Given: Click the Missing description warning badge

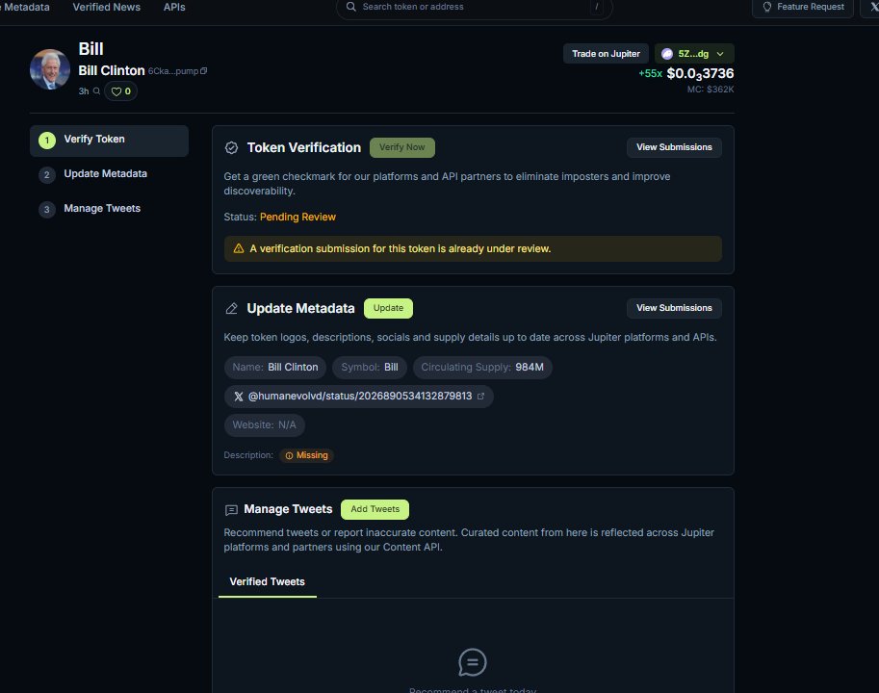Looking at the screenshot, I should point(307,455).
